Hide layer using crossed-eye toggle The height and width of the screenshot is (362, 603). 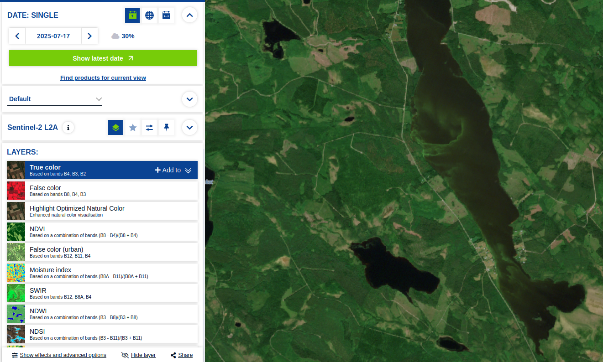pyautogui.click(x=138, y=355)
